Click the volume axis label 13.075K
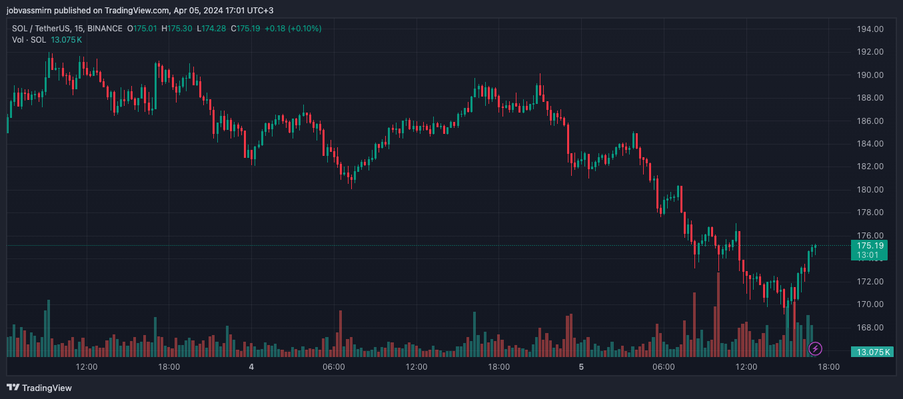 874,352
